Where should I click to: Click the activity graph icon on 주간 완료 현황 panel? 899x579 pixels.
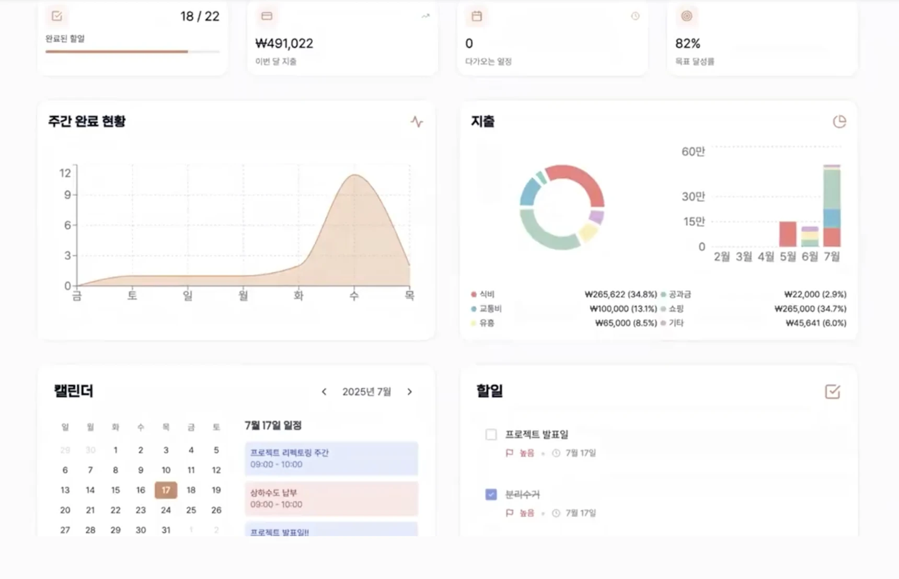pyautogui.click(x=417, y=121)
